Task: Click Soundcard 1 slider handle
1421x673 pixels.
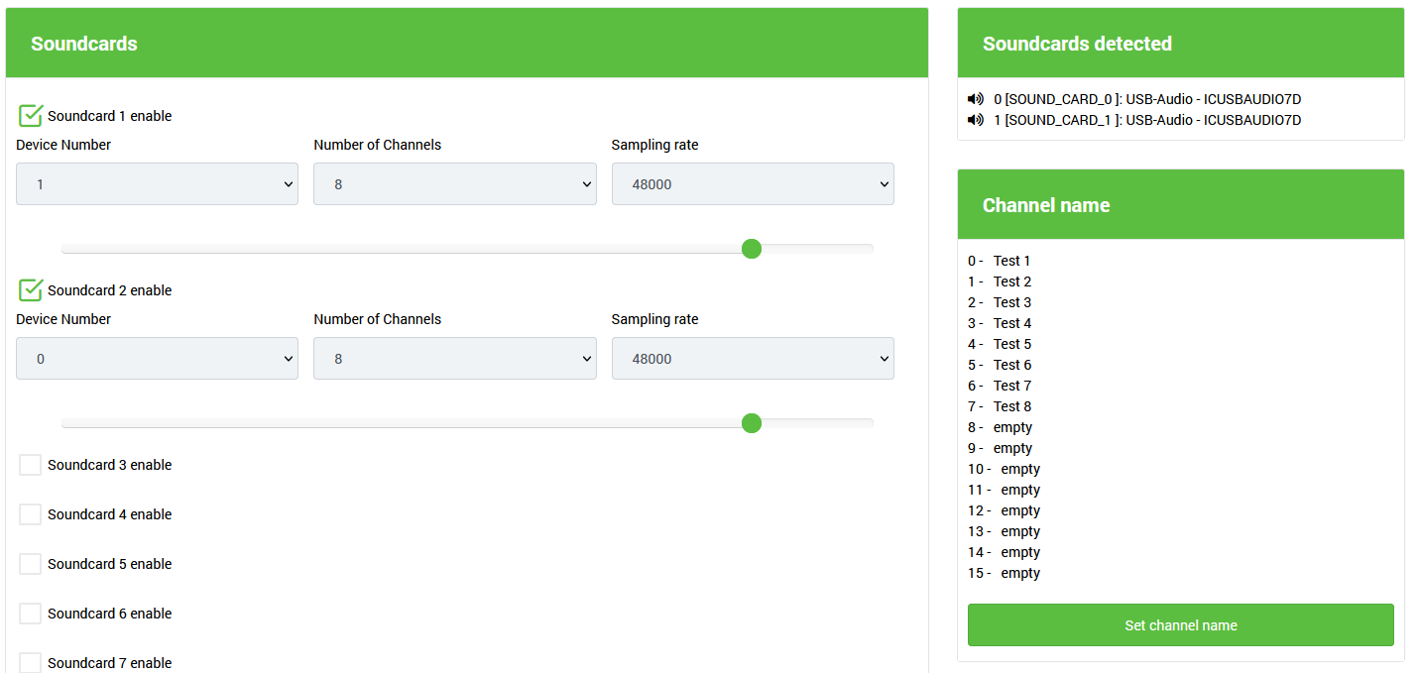Action: 752,249
